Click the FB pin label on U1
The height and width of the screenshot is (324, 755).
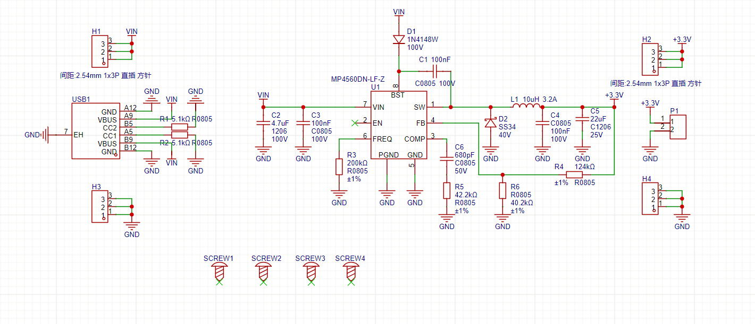[421, 123]
